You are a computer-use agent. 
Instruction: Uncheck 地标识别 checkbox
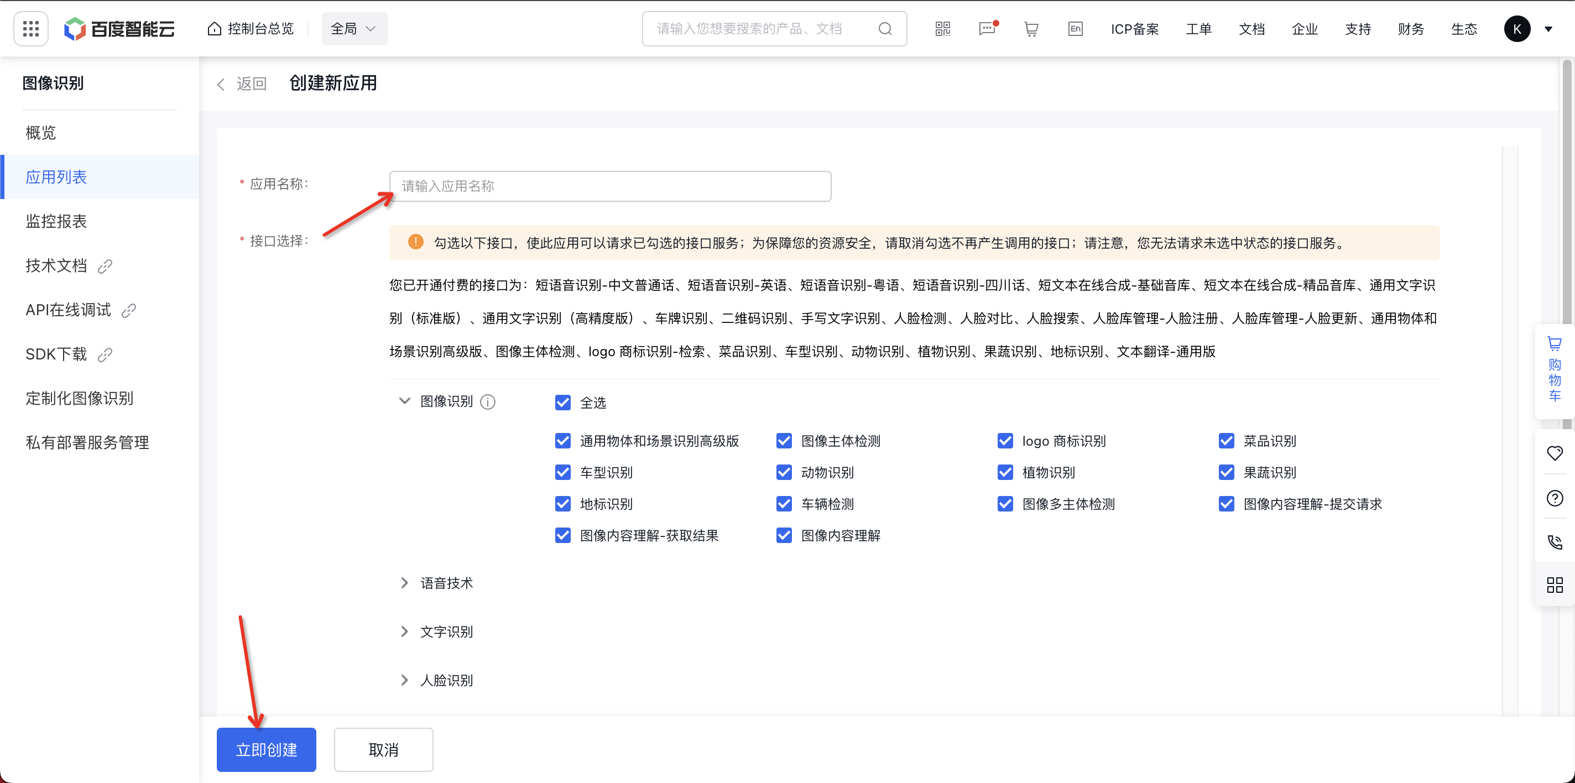(x=562, y=504)
